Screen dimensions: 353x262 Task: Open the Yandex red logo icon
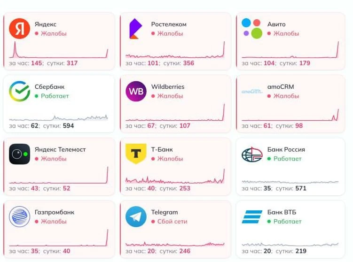tap(19, 29)
